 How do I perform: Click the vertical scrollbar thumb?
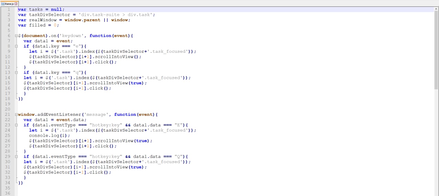436,51
